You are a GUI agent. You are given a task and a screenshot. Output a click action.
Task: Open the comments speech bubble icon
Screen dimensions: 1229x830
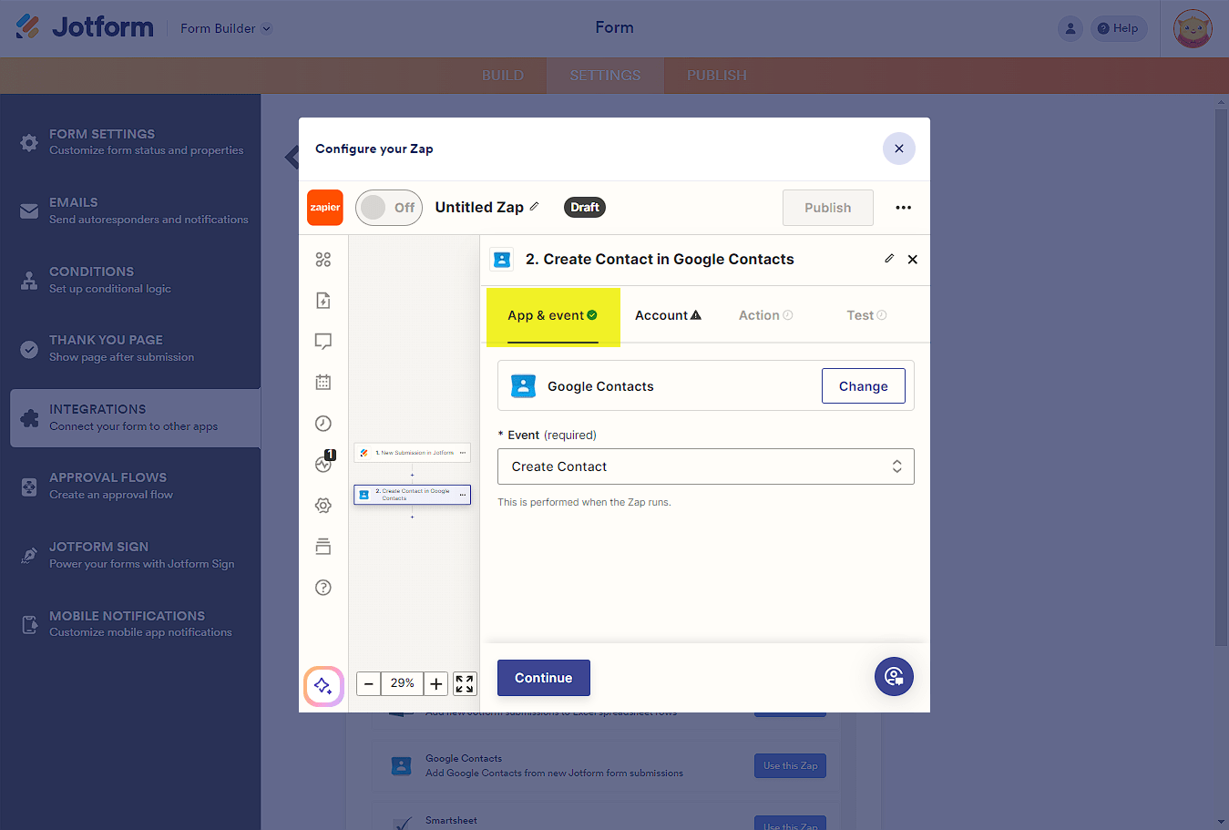pyautogui.click(x=323, y=342)
